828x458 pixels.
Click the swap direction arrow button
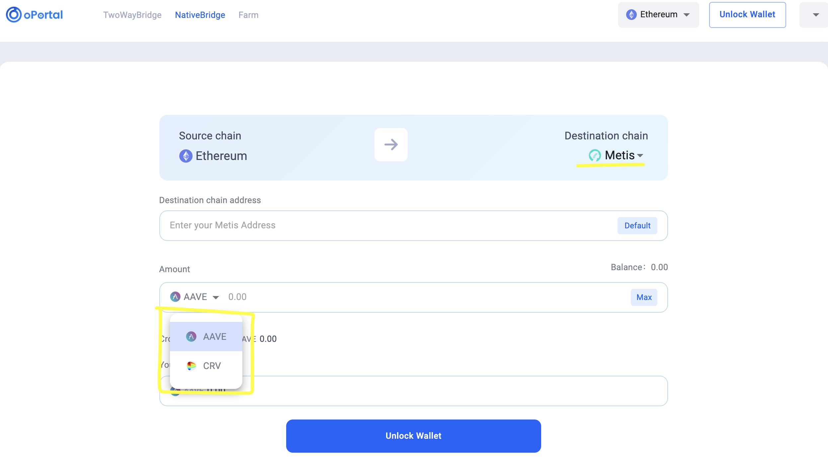391,144
